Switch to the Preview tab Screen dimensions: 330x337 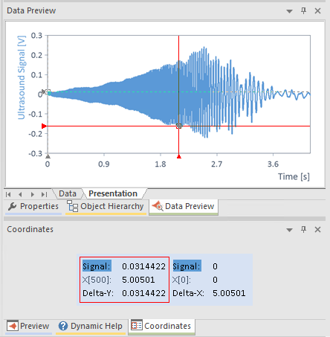pyautogui.click(x=28, y=326)
